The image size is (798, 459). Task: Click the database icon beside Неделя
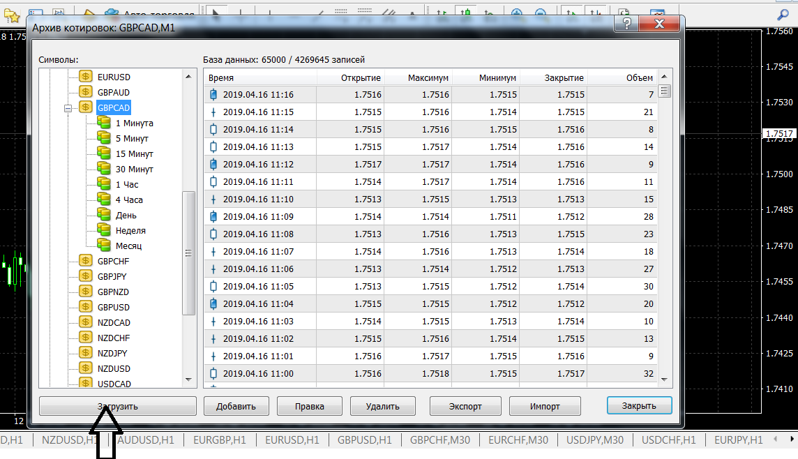[104, 230]
